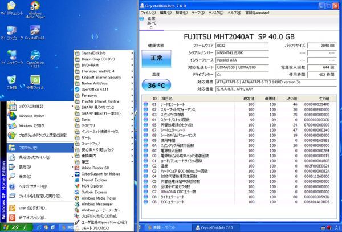Expand the Norton AntiVirus folder
This screenshot has height=232, width=342.
tap(104, 83)
